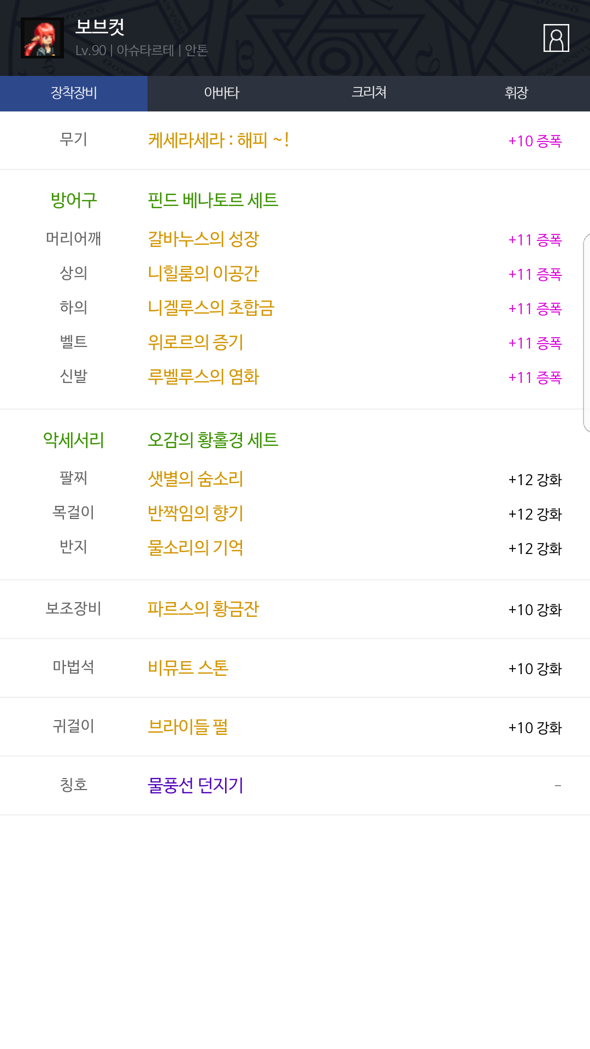Select the 장착장비 tab

[74, 93]
